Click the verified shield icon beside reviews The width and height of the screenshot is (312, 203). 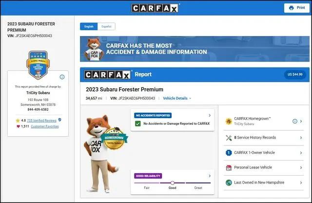point(59,120)
